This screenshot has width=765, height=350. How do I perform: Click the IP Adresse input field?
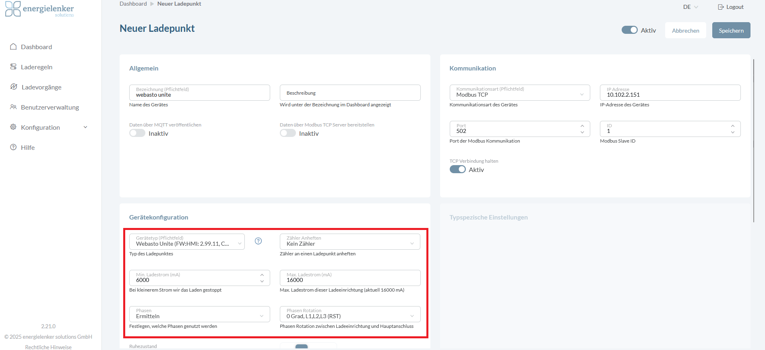(x=670, y=93)
